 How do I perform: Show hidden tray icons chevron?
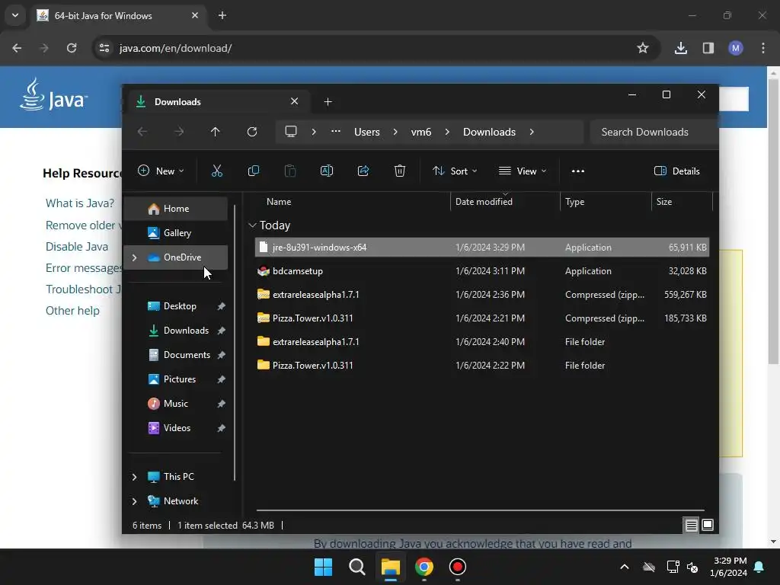click(625, 567)
